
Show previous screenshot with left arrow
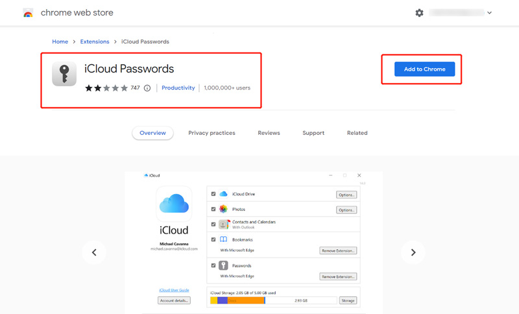coord(94,252)
